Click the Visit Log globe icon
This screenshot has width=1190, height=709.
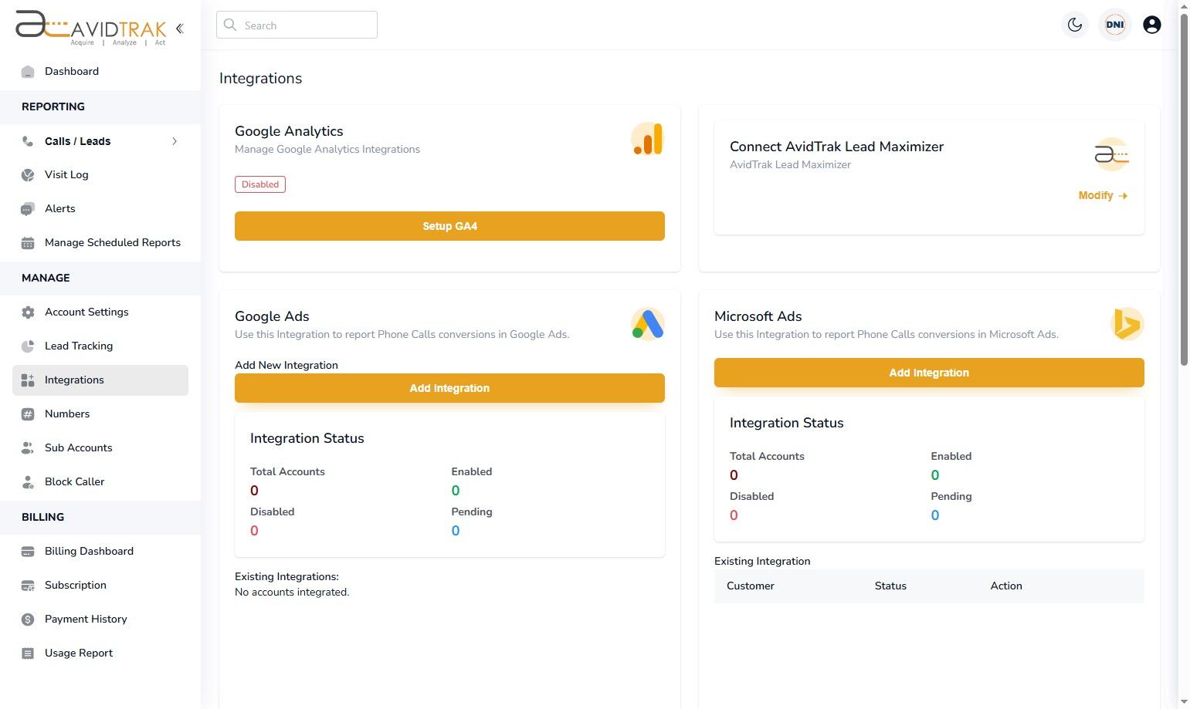28,175
